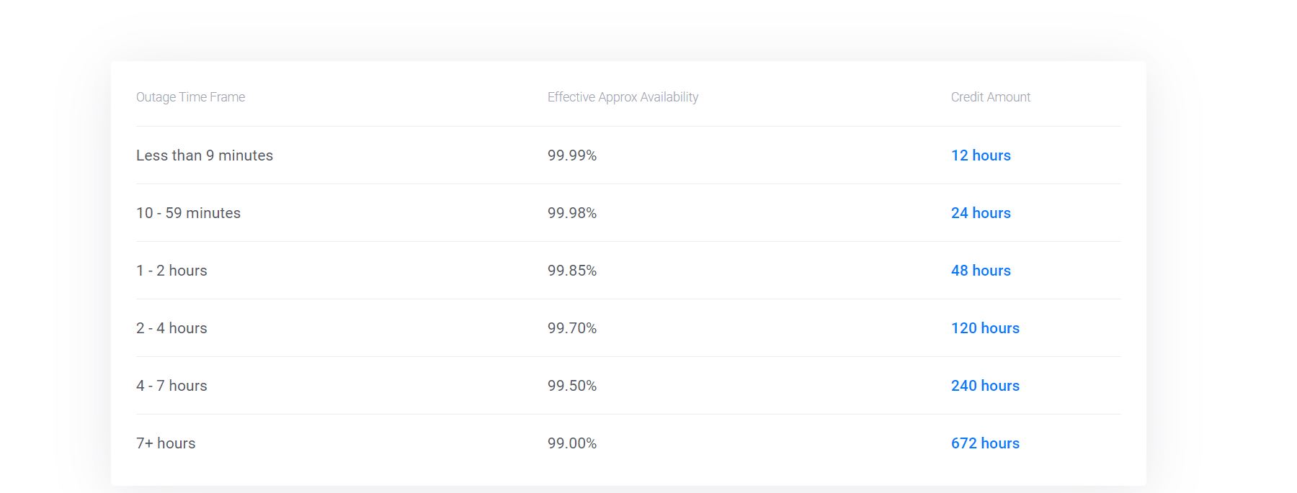Click the "240 hours" credit amount
This screenshot has height=493, width=1297.
click(x=985, y=386)
